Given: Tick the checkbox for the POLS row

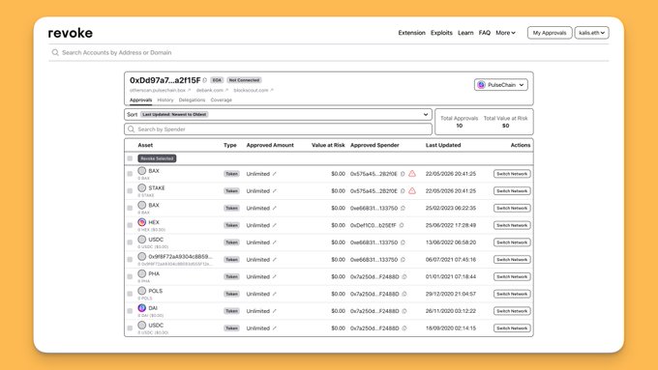Looking at the screenshot, I should (130, 294).
